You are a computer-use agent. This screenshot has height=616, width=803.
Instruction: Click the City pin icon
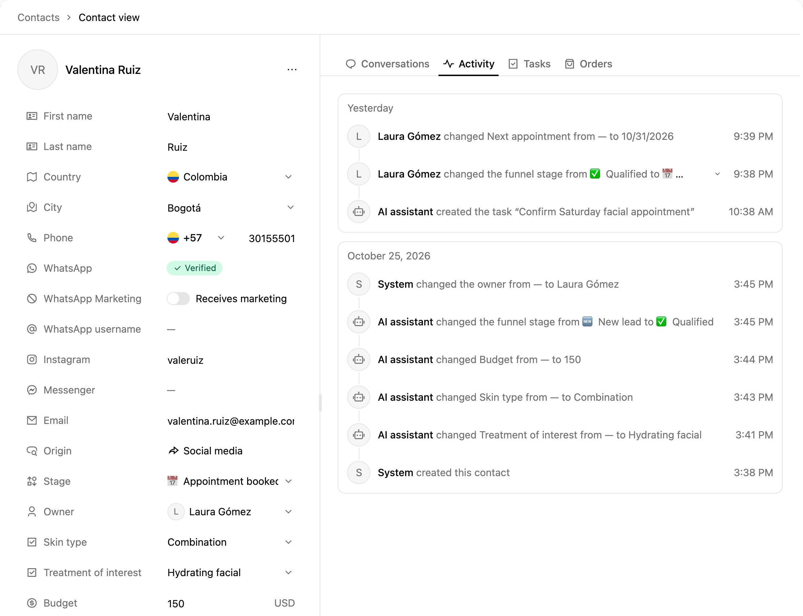(32, 207)
